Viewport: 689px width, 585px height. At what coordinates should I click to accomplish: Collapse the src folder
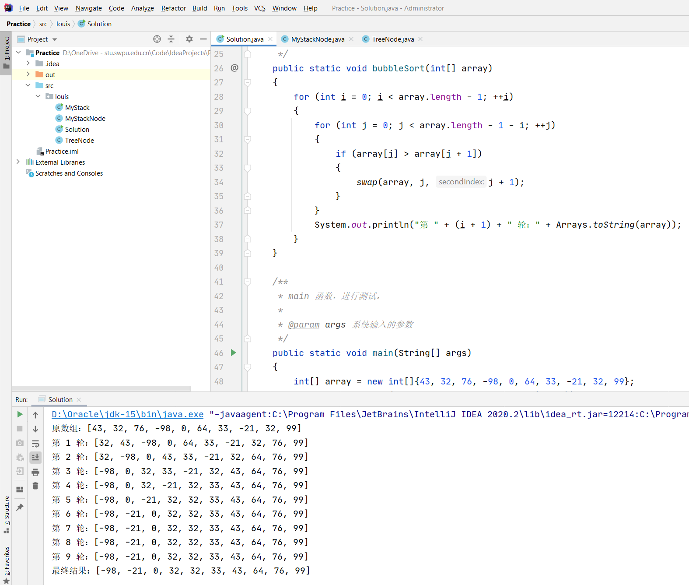pos(28,85)
